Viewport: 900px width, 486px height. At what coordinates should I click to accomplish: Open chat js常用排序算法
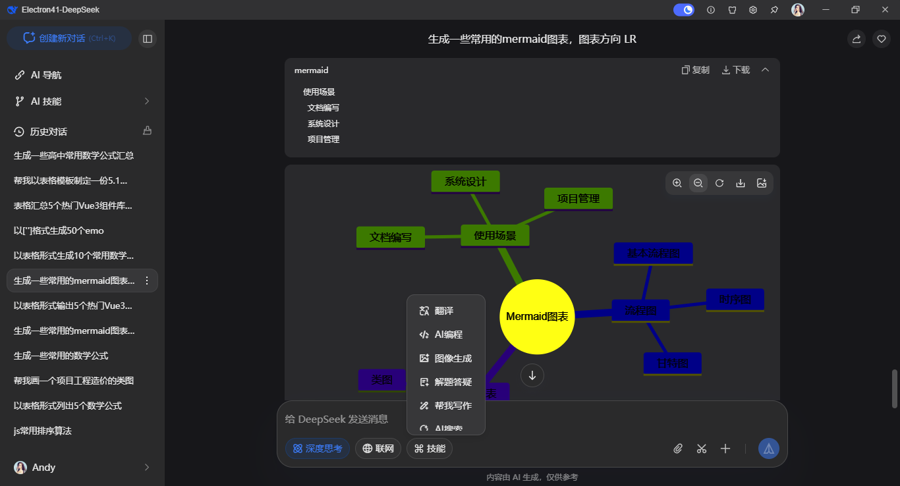click(x=82, y=431)
